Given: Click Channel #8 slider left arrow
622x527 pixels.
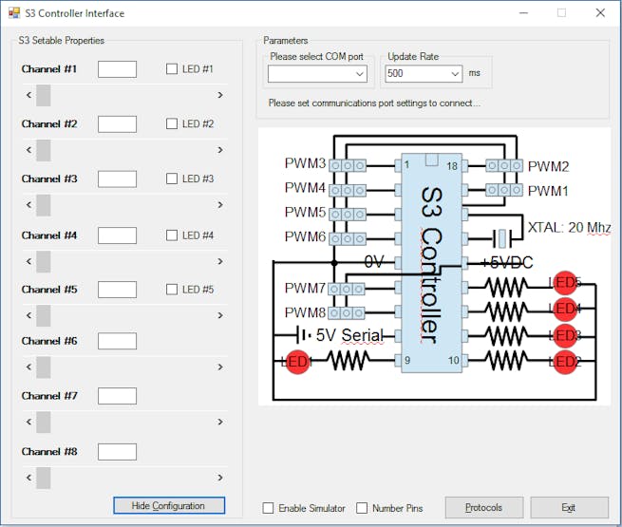Looking at the screenshot, I should [28, 478].
